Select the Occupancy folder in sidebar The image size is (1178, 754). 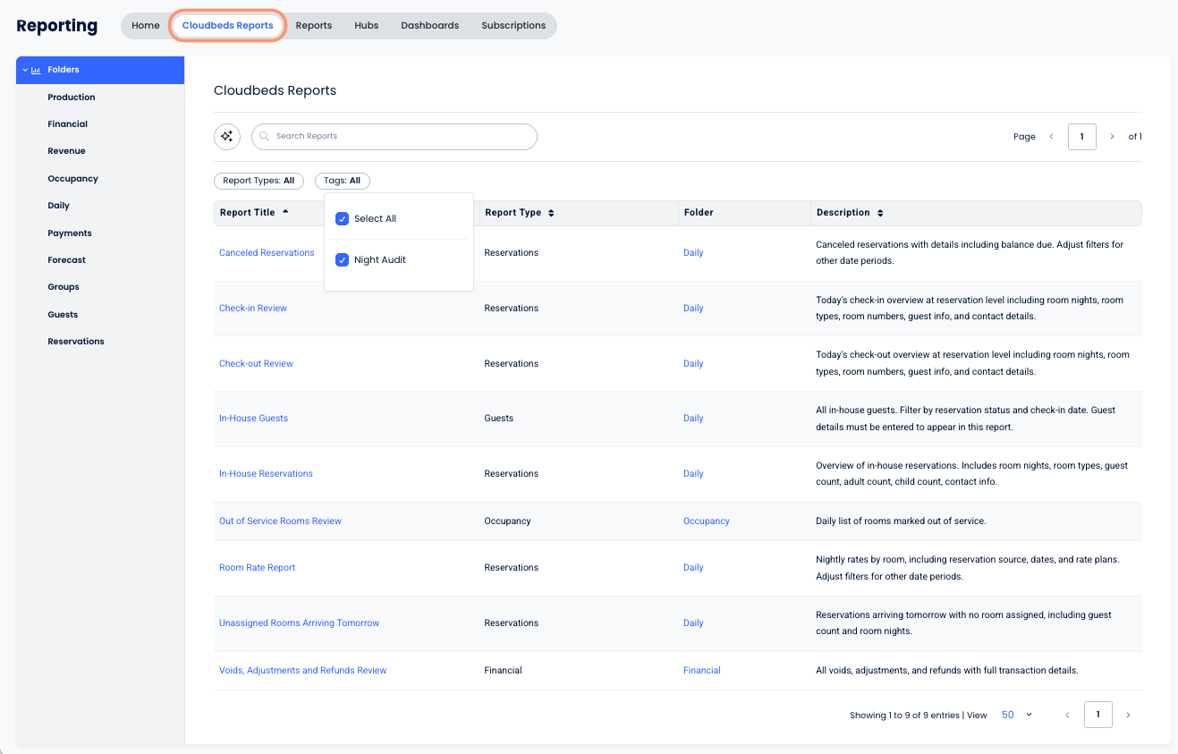[x=73, y=179]
